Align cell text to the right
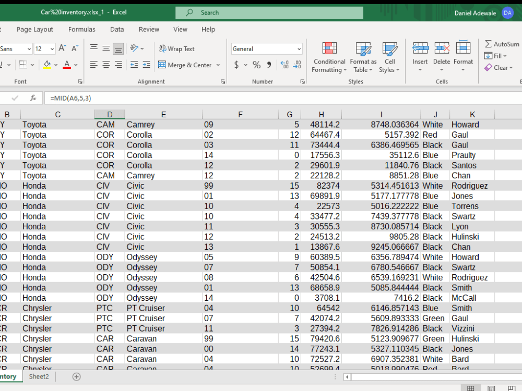 click(x=118, y=65)
